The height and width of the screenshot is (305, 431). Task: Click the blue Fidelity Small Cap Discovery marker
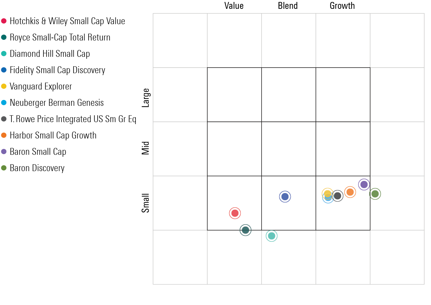285,197
